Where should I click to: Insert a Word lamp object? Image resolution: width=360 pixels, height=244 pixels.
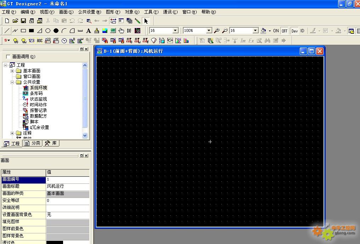click(x=24, y=41)
